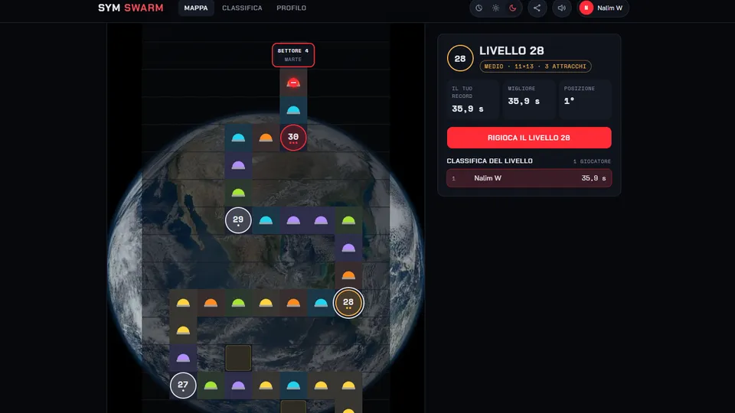Open the MAPPA tab
This screenshot has height=413, width=735.
coord(196,8)
